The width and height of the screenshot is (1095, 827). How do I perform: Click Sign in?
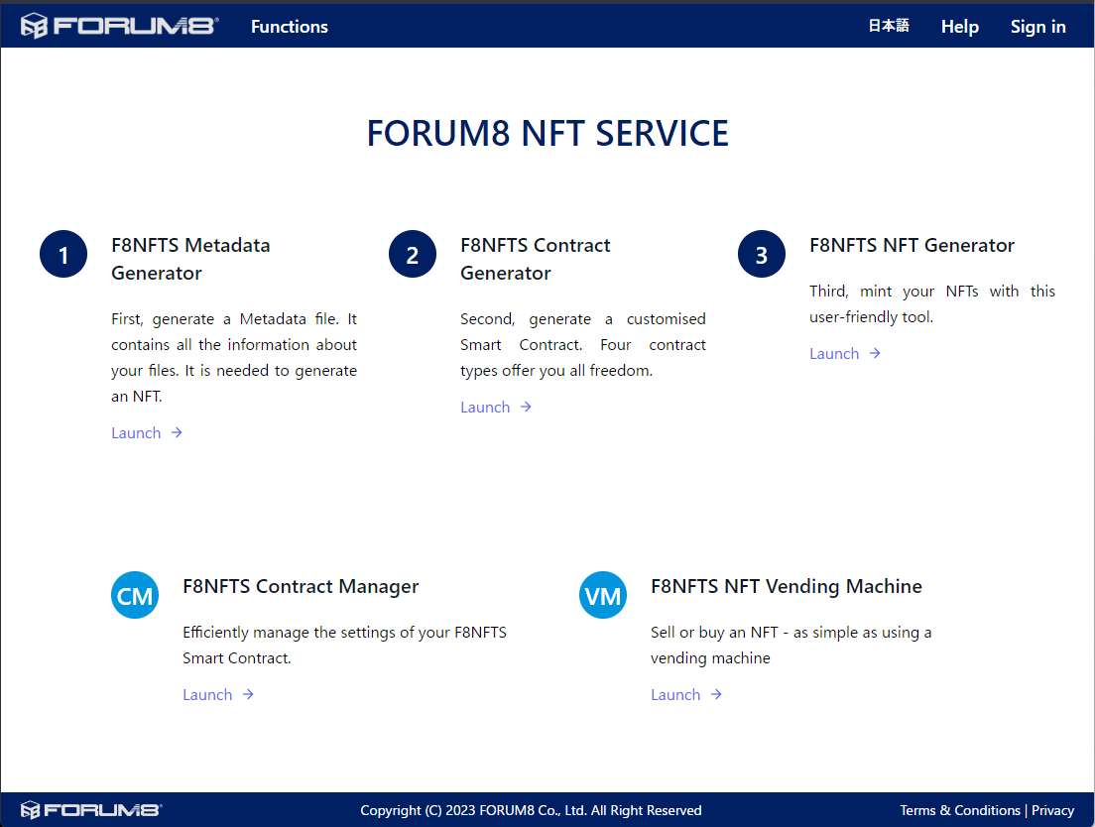(1037, 27)
